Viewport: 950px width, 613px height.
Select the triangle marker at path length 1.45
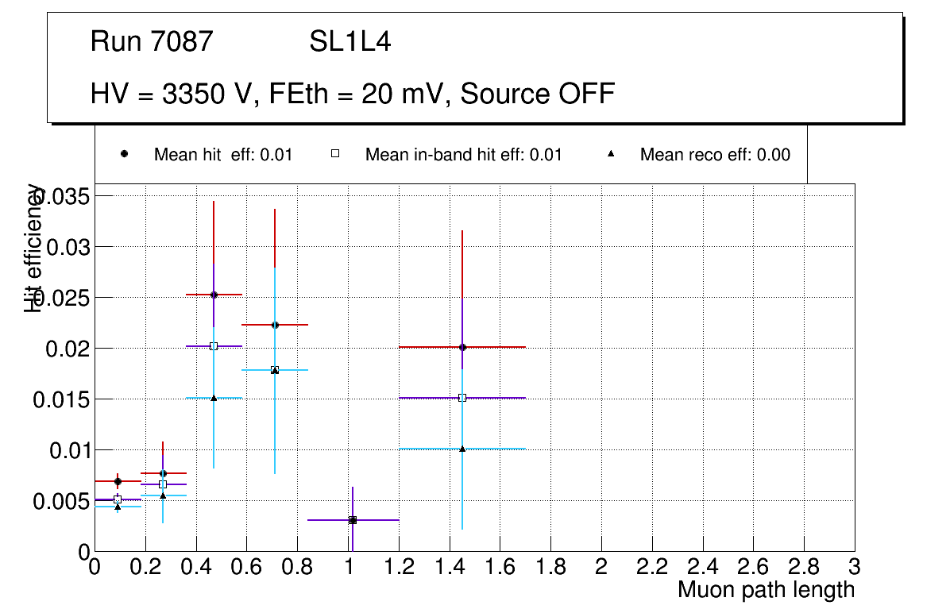point(462,449)
